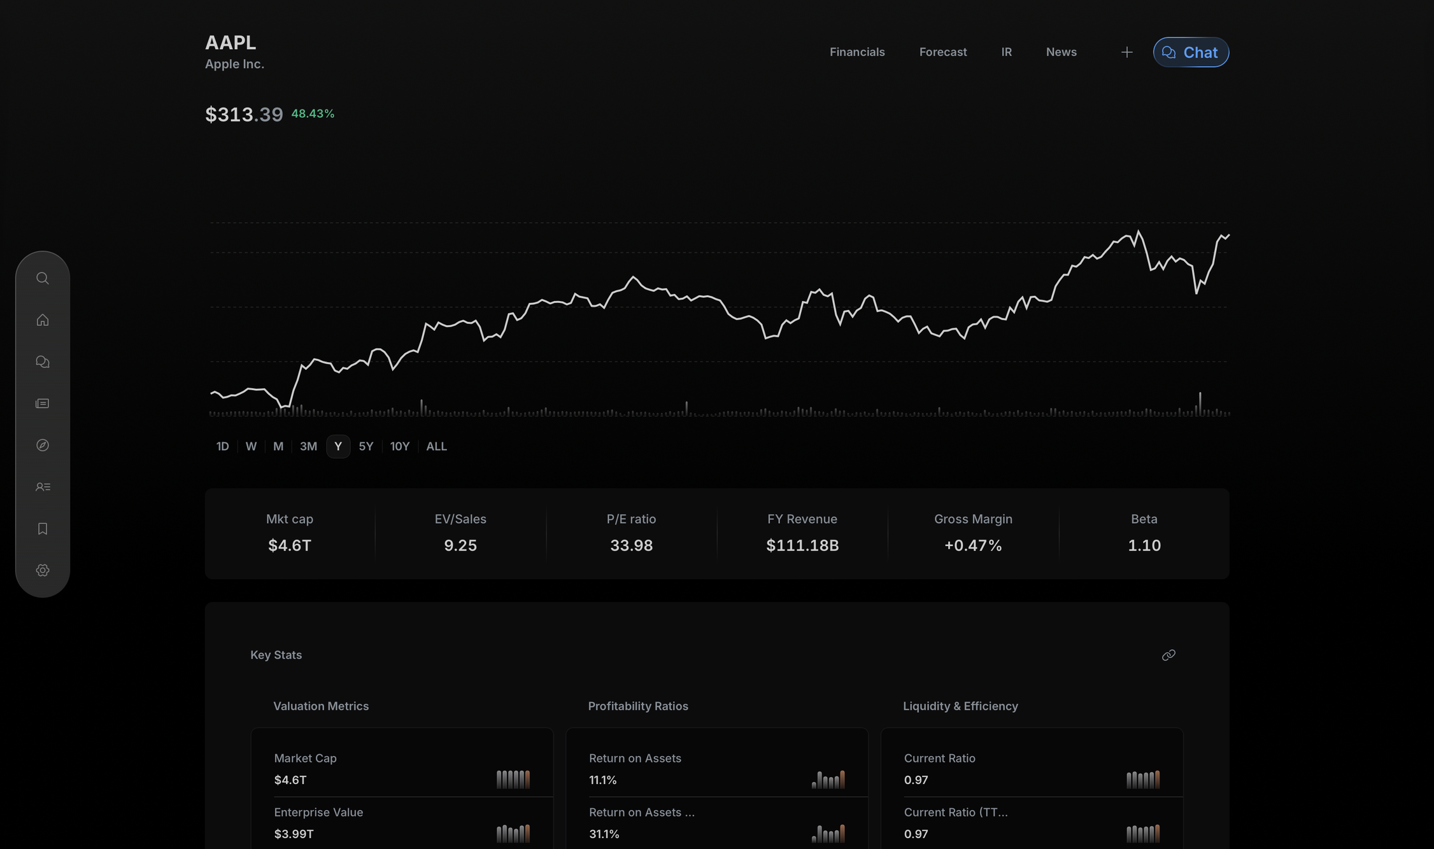Open Current Ratio mini bar chart

click(1143, 780)
